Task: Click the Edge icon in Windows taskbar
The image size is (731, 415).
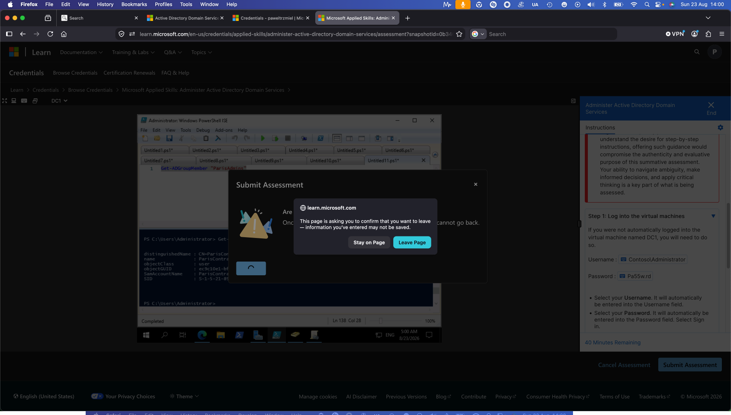Action: [x=202, y=335]
